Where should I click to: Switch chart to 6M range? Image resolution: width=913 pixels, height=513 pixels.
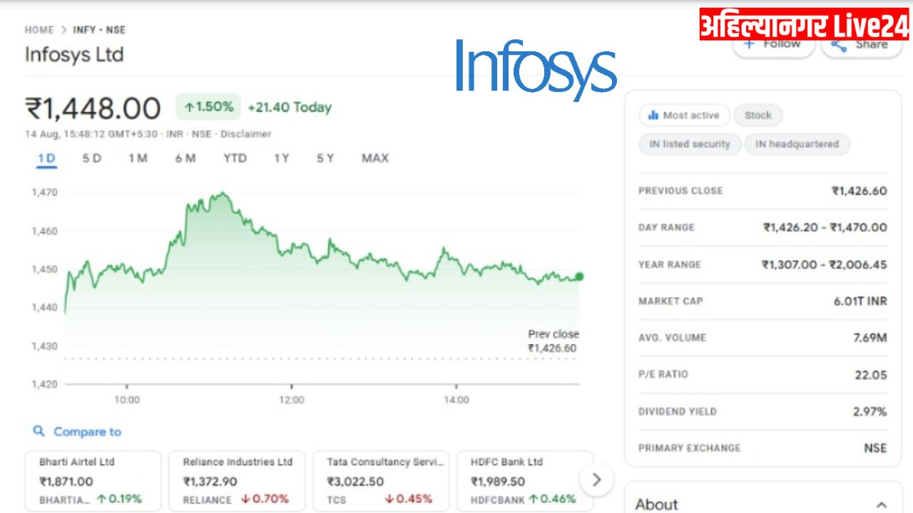click(185, 158)
